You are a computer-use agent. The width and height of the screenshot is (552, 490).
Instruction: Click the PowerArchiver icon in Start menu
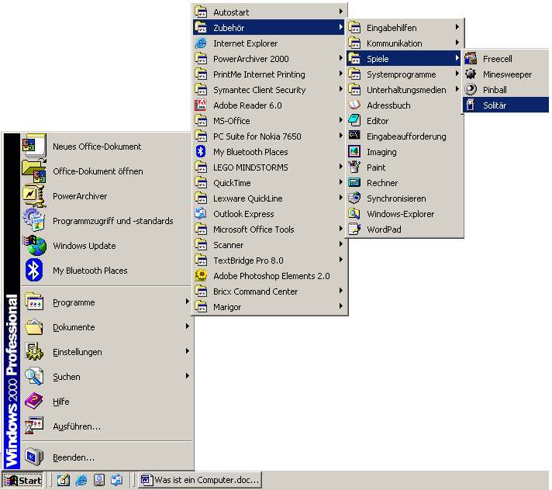point(34,195)
